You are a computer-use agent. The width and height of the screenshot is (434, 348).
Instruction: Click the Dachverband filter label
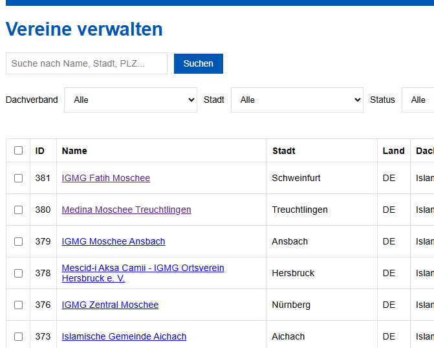tap(32, 100)
